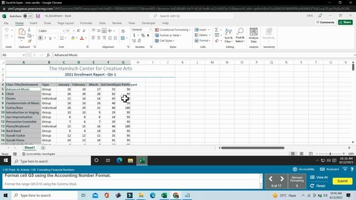
Task: Click the Insert Function fx icon
Action: [48, 55]
